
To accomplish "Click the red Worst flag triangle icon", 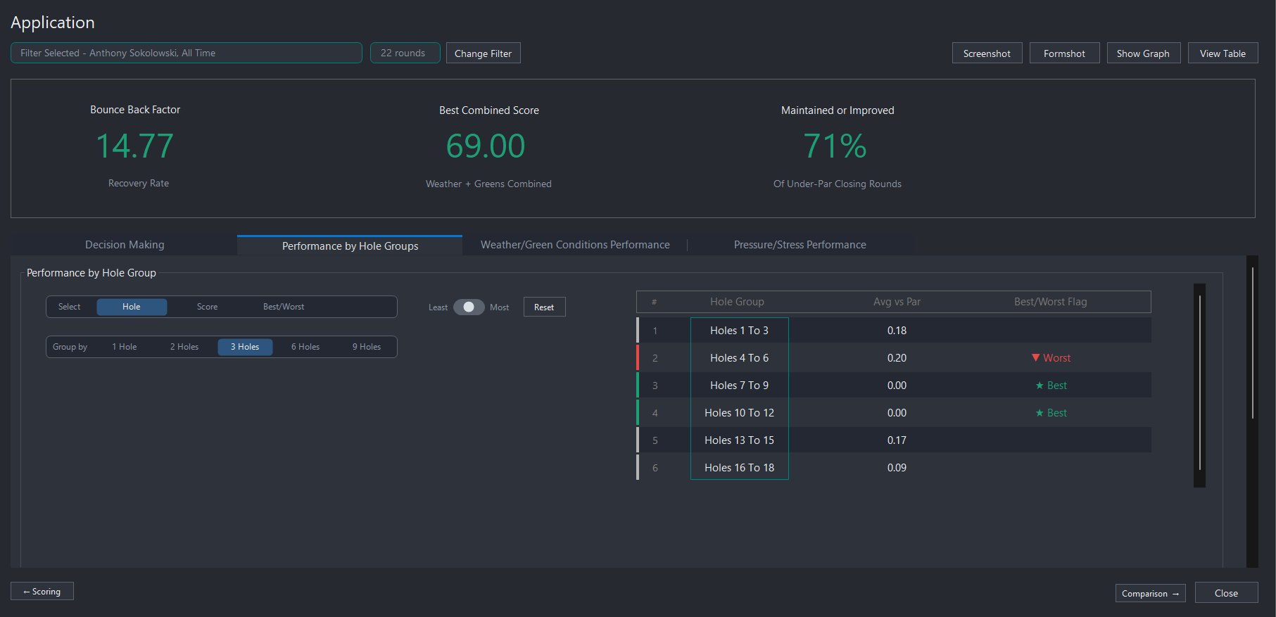I will tap(1035, 357).
